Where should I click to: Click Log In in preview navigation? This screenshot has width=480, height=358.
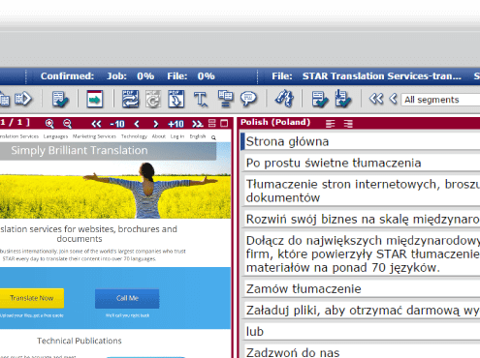(177, 136)
